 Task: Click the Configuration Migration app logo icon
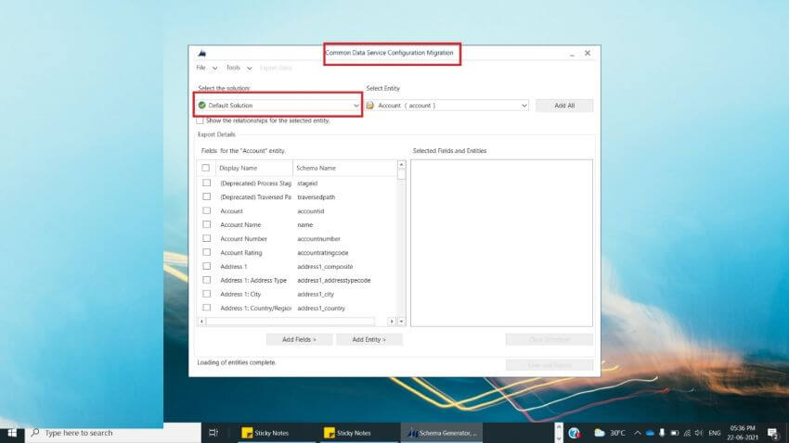pos(201,53)
